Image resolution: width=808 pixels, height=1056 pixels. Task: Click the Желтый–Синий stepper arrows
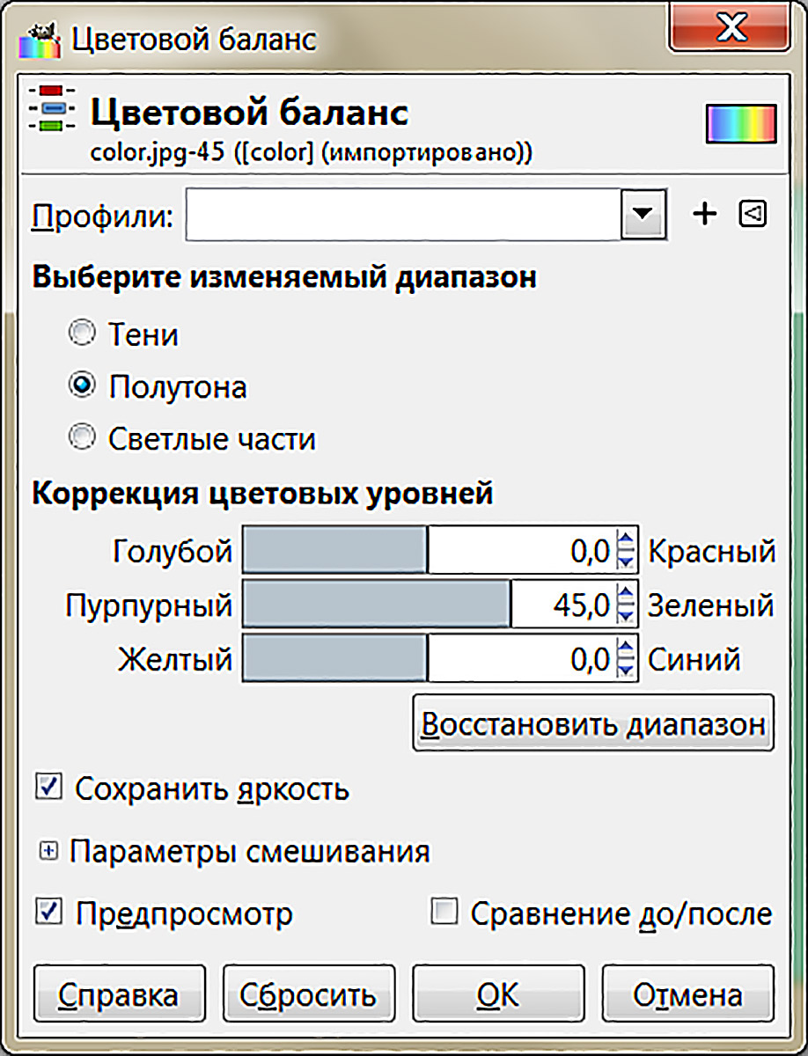coord(626,660)
